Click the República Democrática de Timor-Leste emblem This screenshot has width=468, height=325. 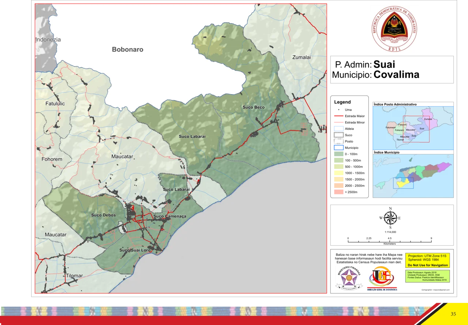click(x=395, y=29)
